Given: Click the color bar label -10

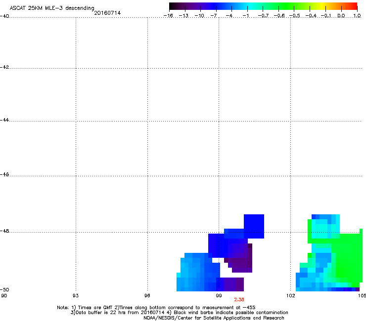Looking at the screenshot, I should tap(199, 16).
